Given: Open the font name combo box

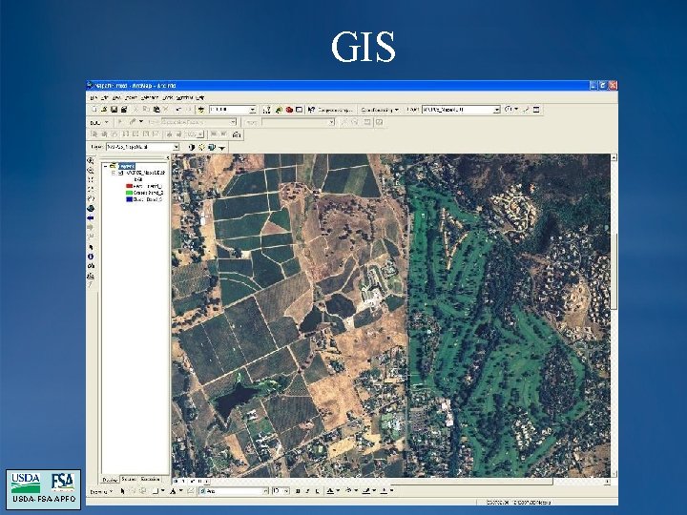Looking at the screenshot, I should (x=234, y=491).
